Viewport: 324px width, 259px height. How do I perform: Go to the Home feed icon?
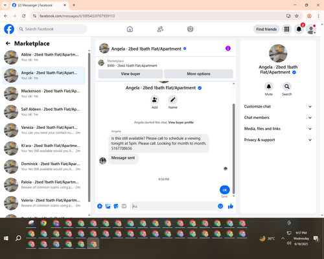click(x=130, y=29)
